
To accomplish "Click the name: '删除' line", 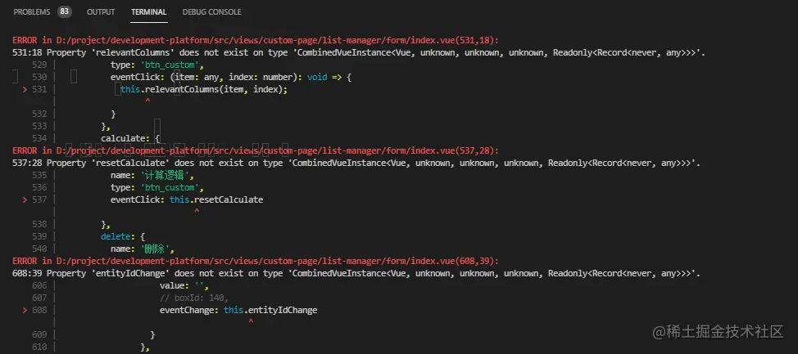I will 143,249.
